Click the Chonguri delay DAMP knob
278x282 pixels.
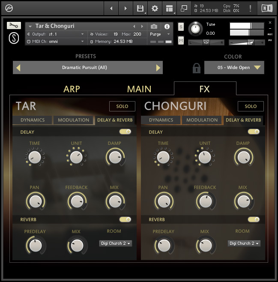244,157
